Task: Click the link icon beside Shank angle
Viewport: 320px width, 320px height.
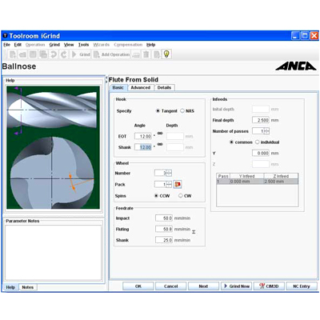Action: (160, 144)
